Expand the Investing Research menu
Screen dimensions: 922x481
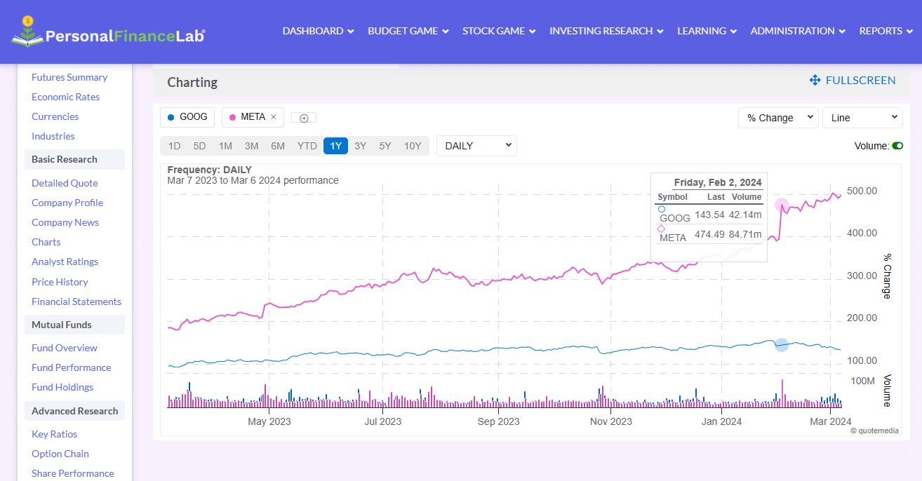pos(606,31)
